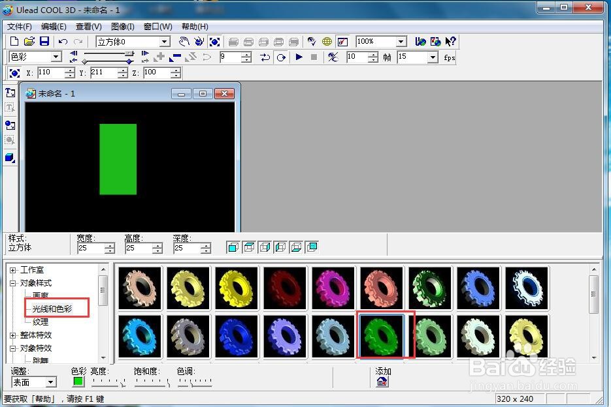Create a new document with New icon
Screen dimensions: 611x407
coord(14,41)
